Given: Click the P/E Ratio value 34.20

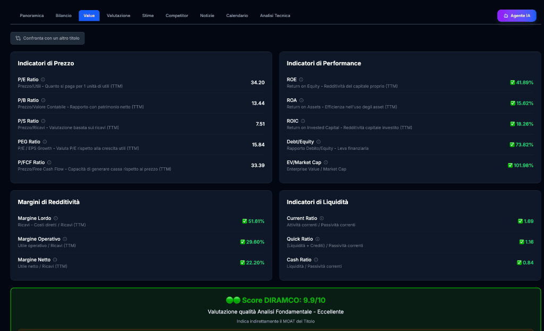Looking at the screenshot, I should (x=258, y=82).
